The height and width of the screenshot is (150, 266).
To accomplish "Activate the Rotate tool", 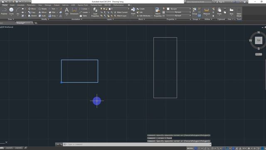I will tap(42, 9).
